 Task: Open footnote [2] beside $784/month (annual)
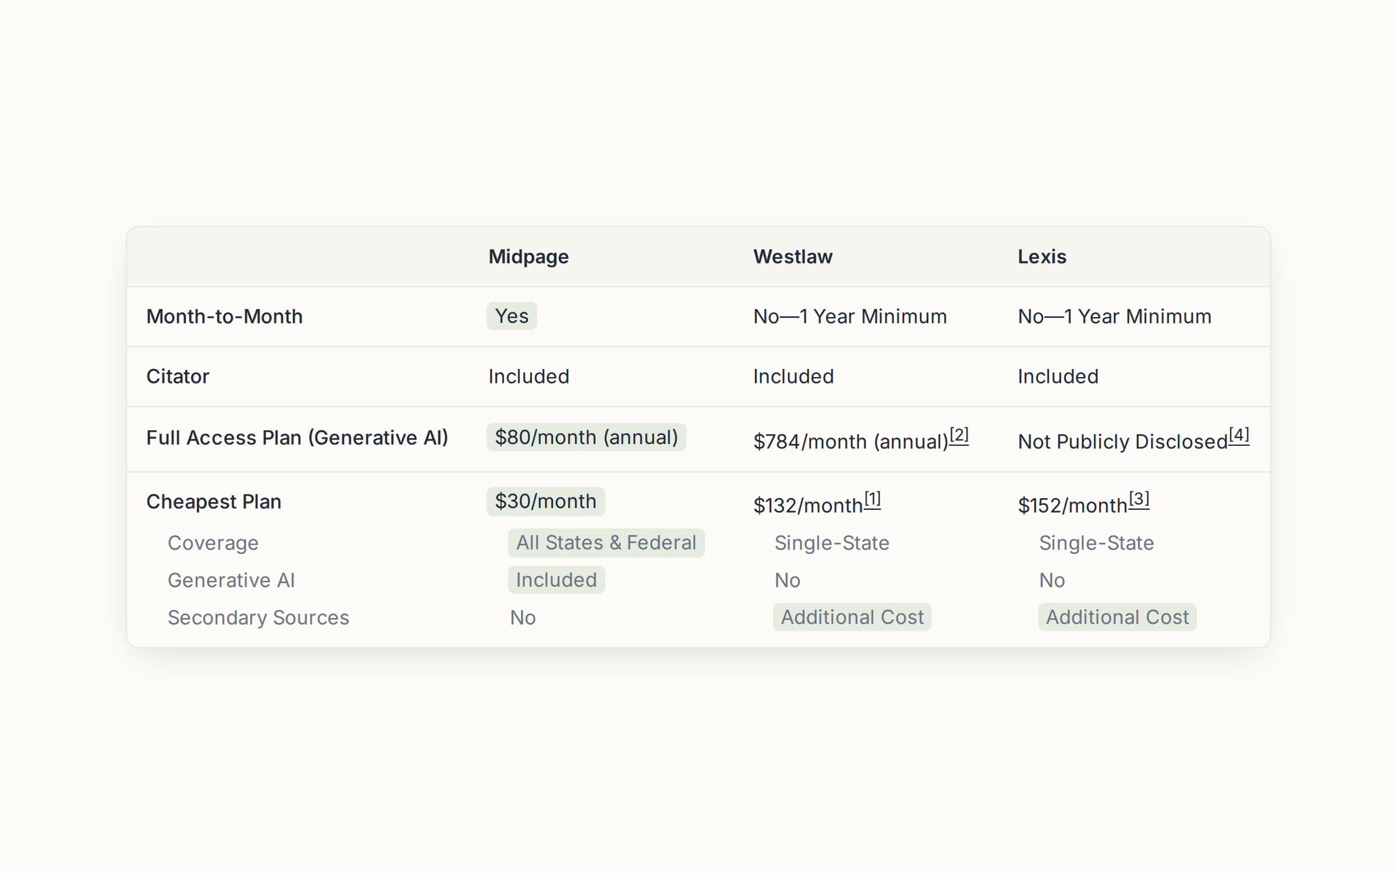click(x=959, y=435)
